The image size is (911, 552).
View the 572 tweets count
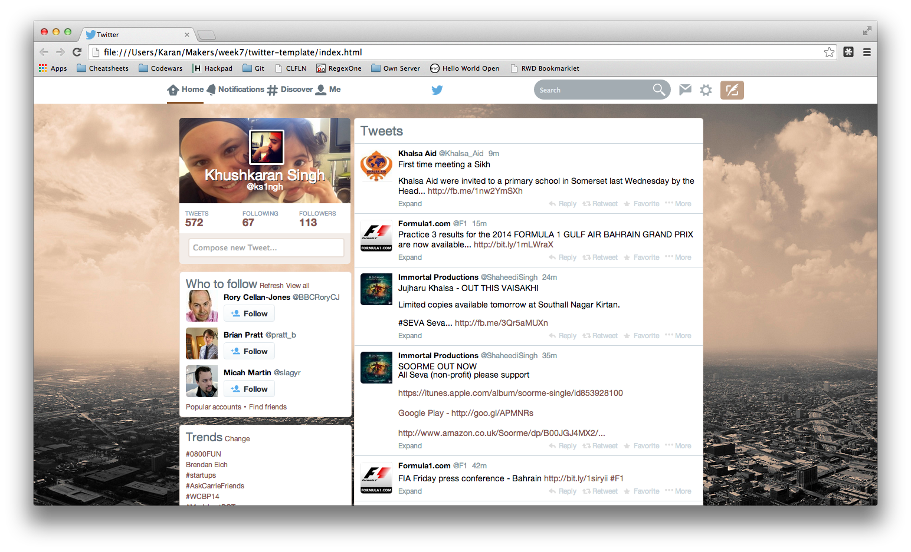pos(194,223)
